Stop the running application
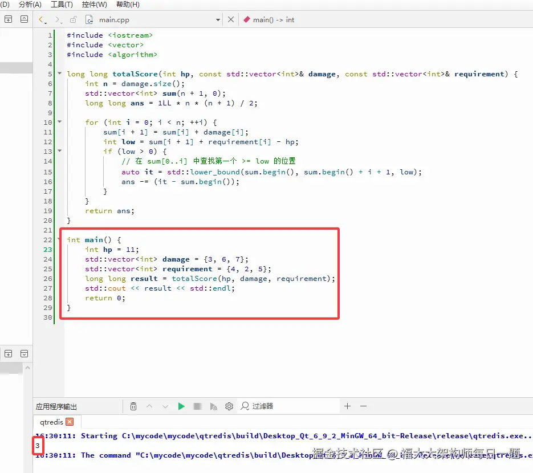This screenshot has width=533, height=473. tap(197, 406)
